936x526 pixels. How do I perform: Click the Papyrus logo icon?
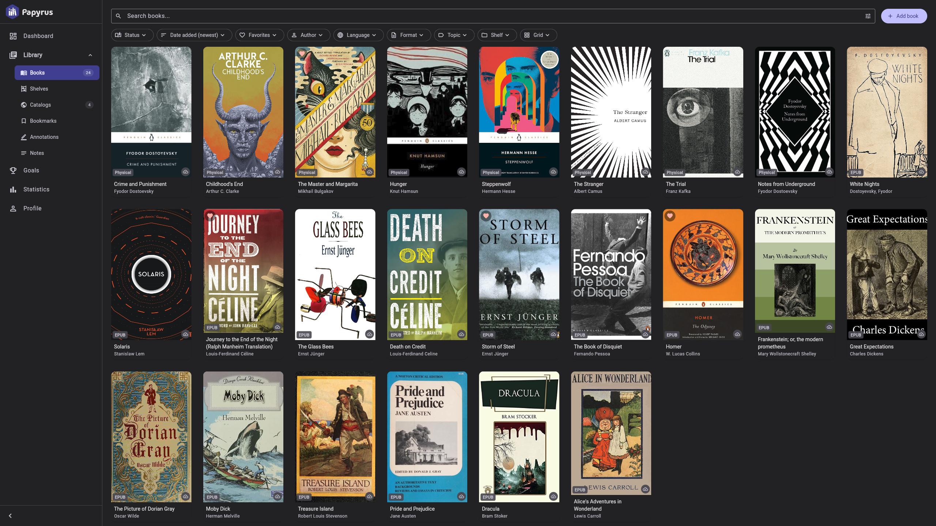[12, 12]
